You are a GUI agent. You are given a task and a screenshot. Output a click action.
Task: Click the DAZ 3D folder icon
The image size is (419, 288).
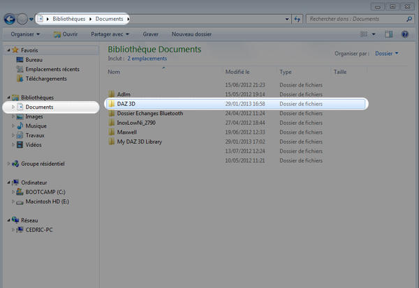[x=112, y=104]
